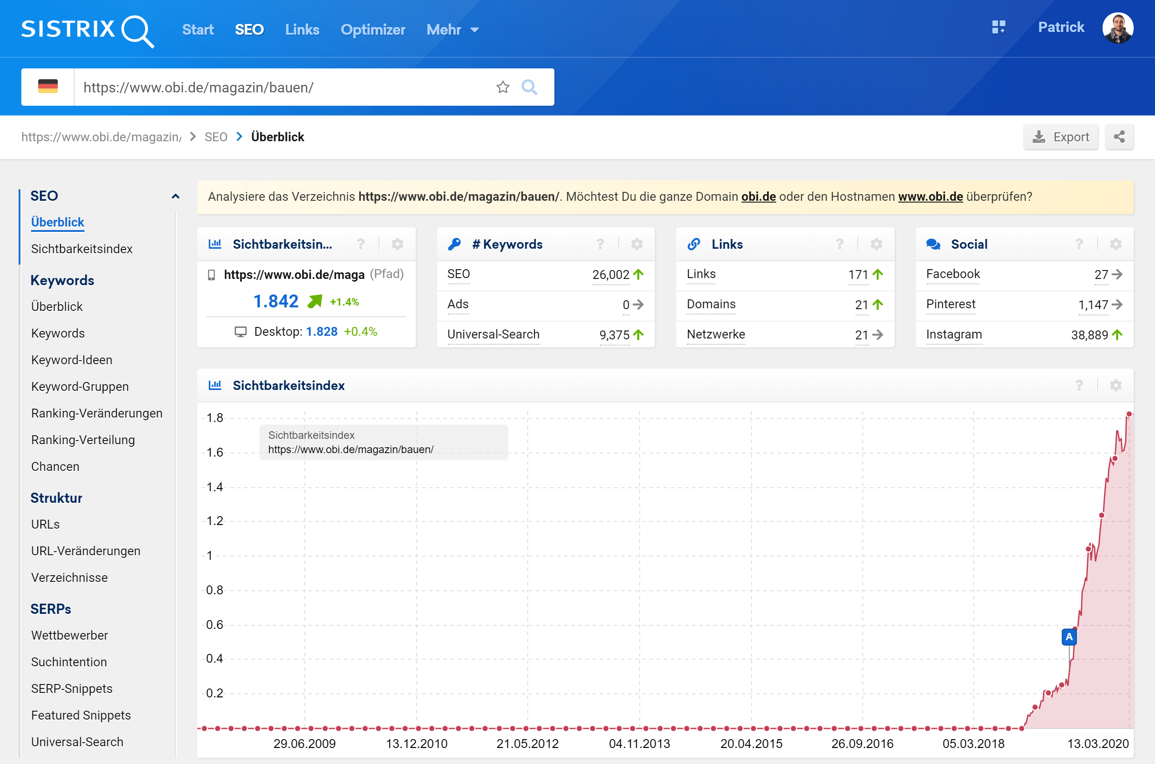Open the grid apps icon near Patrick
This screenshot has height=764, width=1155.
pos(998,27)
